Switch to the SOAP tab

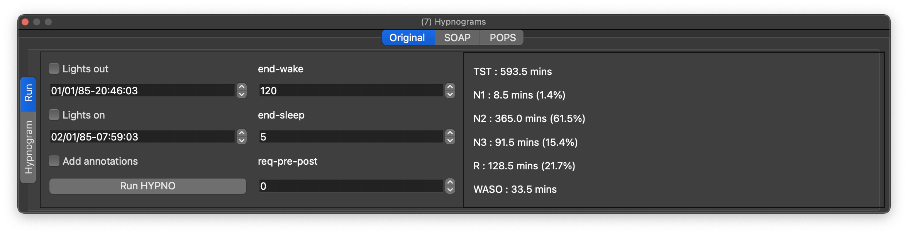(x=457, y=38)
